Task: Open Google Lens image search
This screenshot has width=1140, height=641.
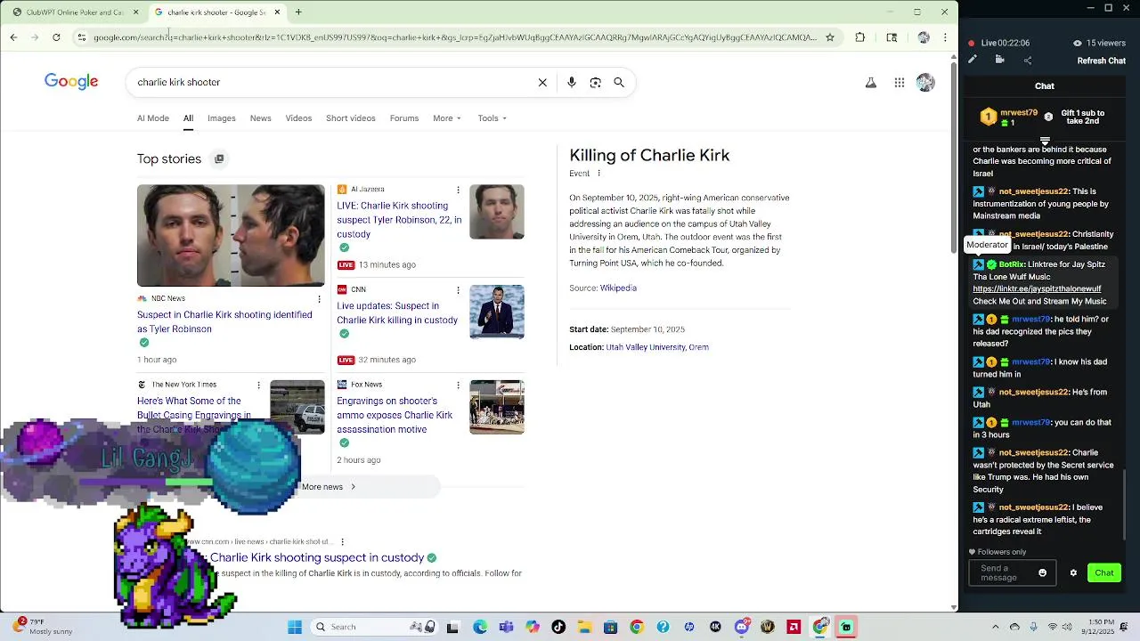Action: coord(596,82)
